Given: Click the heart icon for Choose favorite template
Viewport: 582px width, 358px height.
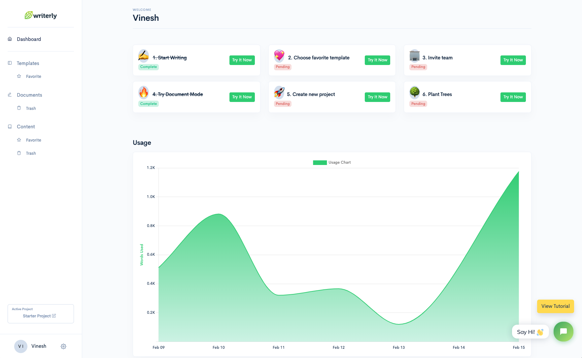Looking at the screenshot, I should pos(279,56).
